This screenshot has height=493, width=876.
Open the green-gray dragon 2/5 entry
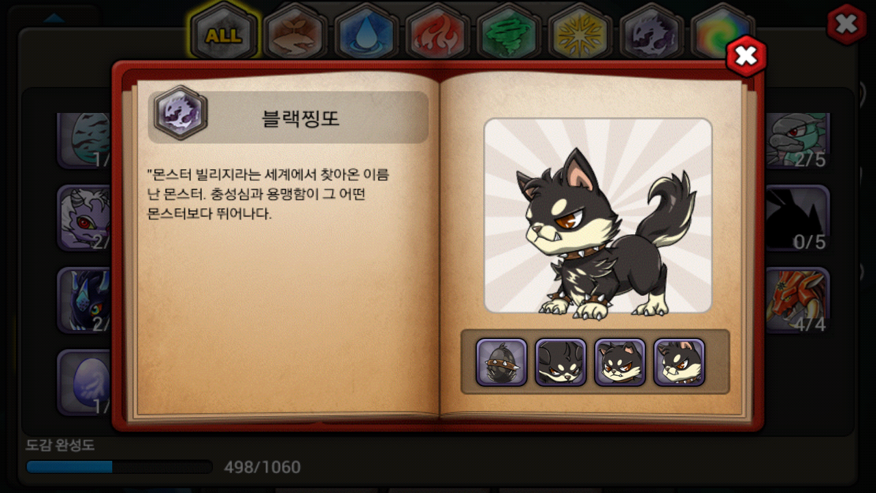[x=797, y=140]
